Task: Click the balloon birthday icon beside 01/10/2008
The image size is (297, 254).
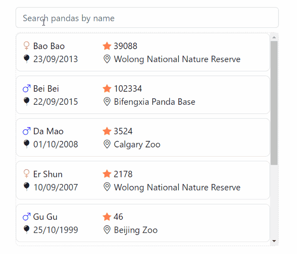Action: tap(26, 144)
